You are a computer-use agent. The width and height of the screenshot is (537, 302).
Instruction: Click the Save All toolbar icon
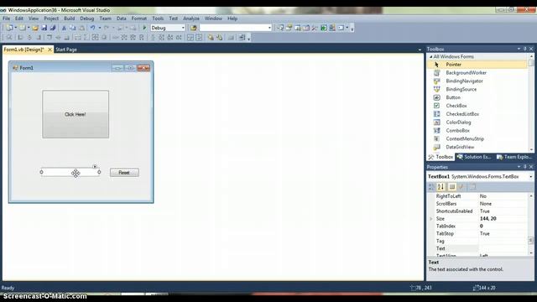[53, 28]
